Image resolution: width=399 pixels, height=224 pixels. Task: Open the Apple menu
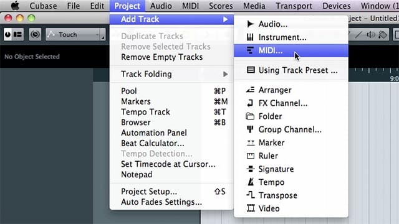[15, 6]
